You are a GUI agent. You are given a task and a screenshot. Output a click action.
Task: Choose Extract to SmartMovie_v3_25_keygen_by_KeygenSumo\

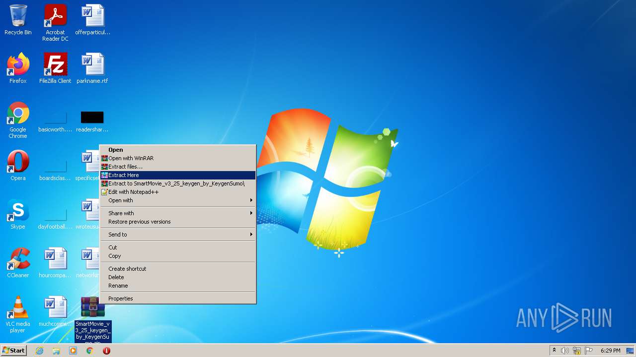point(178,183)
